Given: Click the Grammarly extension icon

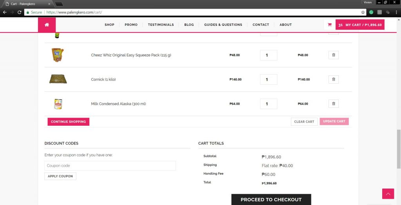Looking at the screenshot, I should [371, 12].
